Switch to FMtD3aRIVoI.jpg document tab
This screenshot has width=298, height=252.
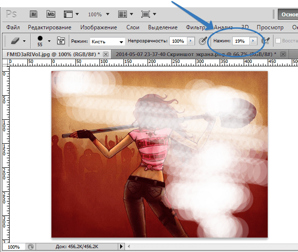click(53, 54)
